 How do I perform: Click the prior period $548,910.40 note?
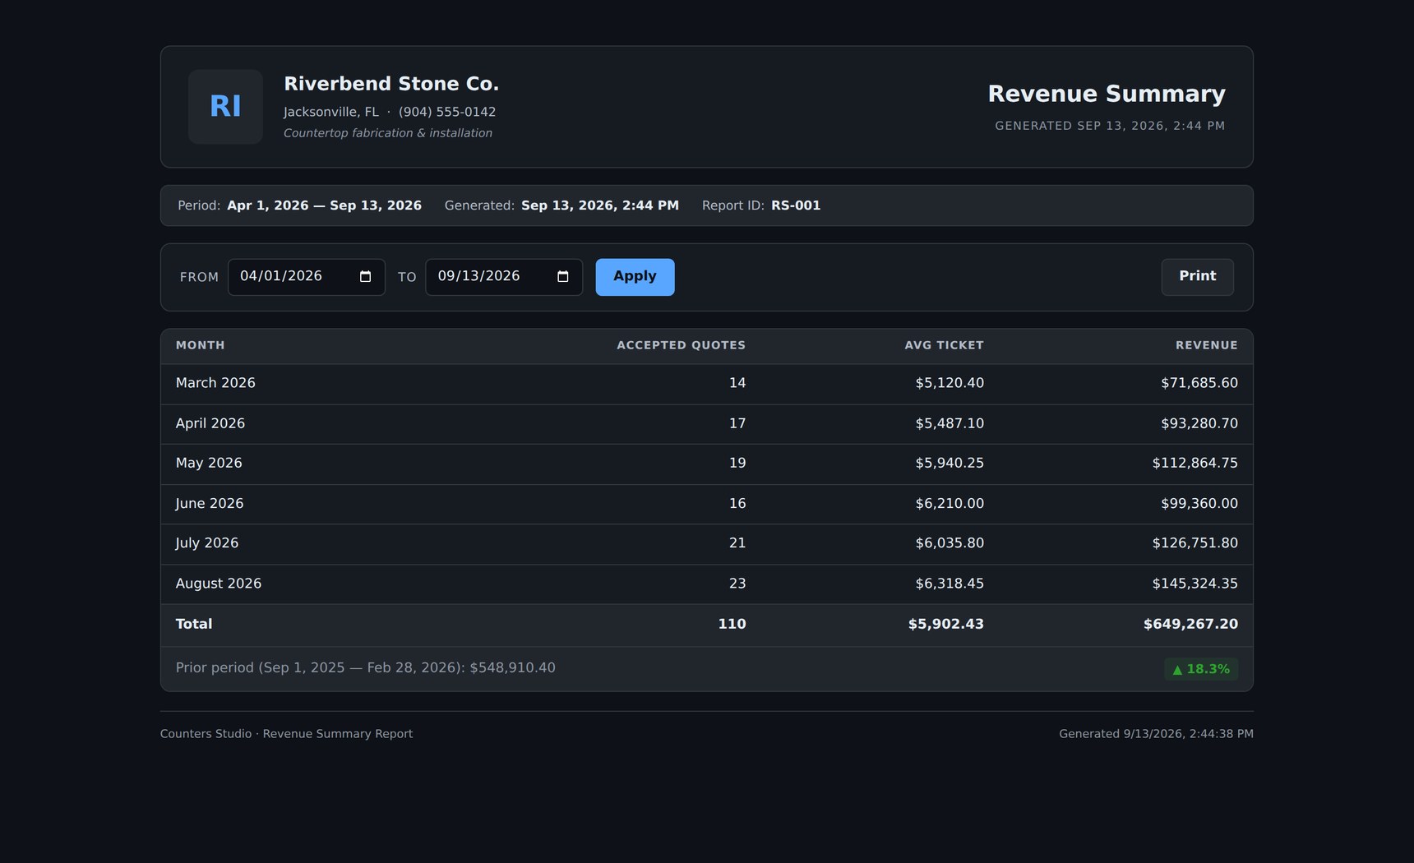(x=365, y=667)
